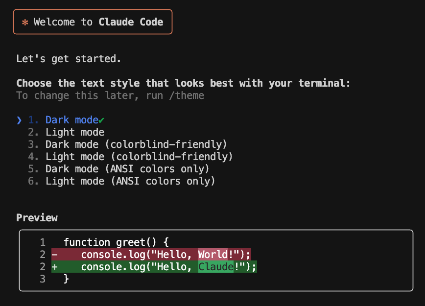Click the orange asterisk Claude logo
Image resolution: width=425 pixels, height=306 pixels.
[x=25, y=22]
